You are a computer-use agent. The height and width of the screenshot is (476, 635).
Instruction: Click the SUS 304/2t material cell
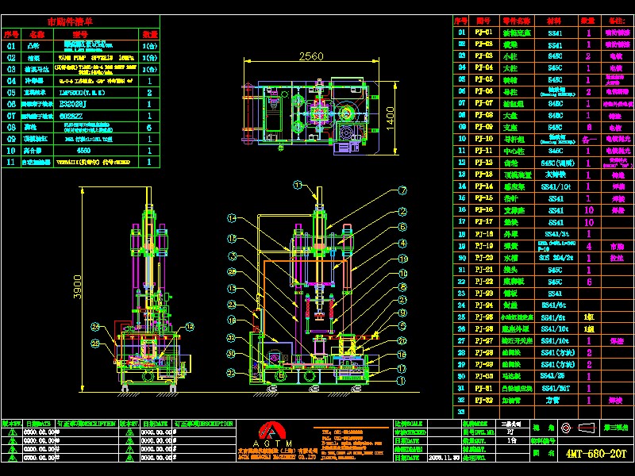pos(556,258)
